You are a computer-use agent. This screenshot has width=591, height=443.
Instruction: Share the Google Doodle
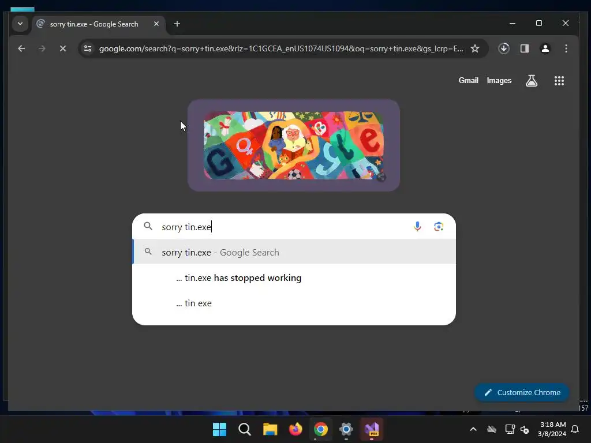pos(381,177)
